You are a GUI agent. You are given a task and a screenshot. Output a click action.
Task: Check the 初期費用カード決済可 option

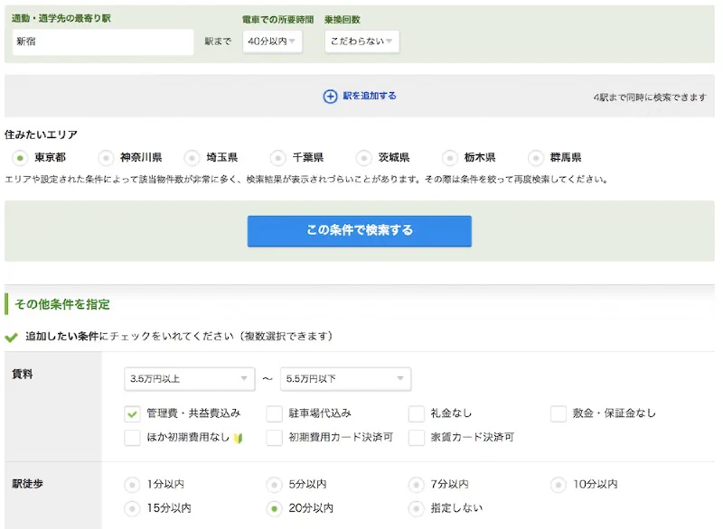click(275, 438)
